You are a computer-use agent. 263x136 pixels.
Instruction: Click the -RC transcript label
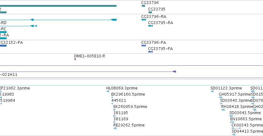3,29
